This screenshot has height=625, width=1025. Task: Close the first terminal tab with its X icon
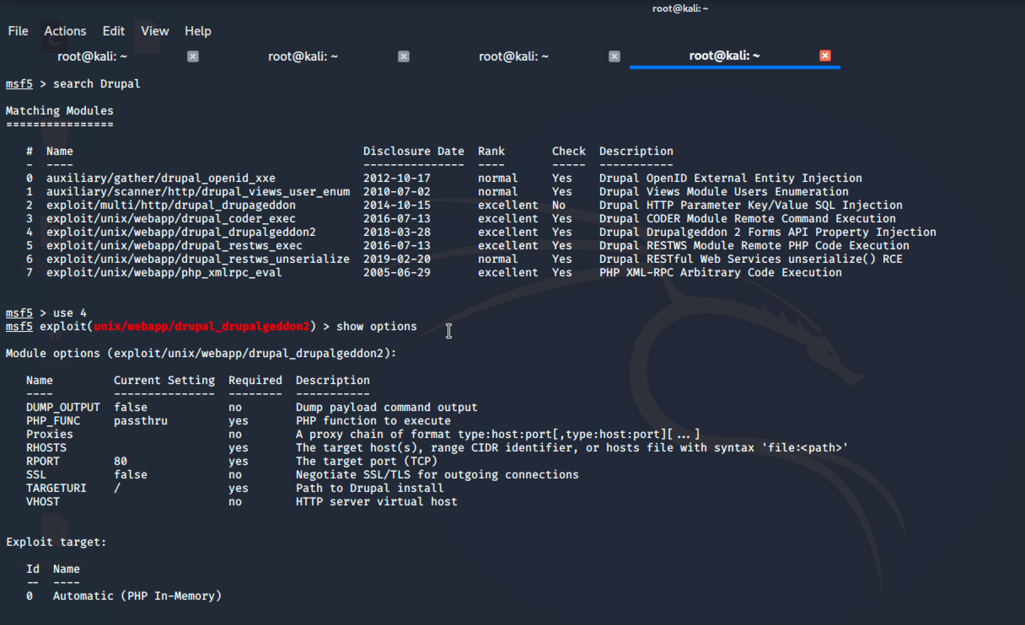tap(193, 56)
